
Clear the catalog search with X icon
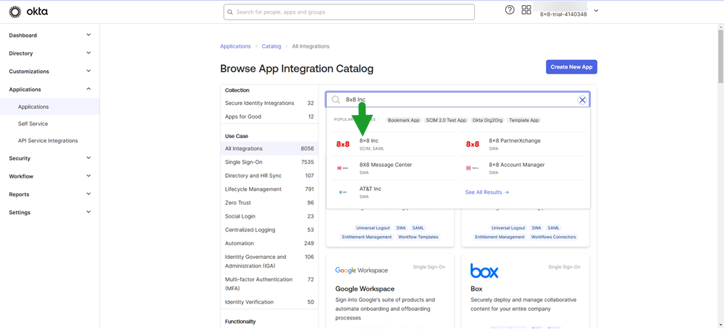[582, 100]
